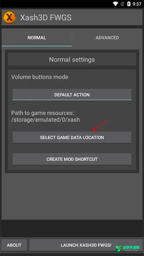Select game data location

click(72, 137)
